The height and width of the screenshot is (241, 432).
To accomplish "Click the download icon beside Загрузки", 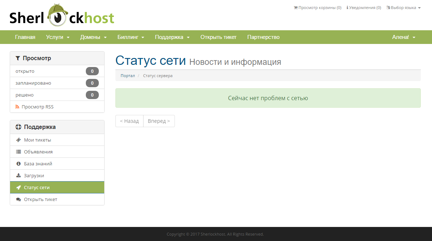I will tap(18, 176).
